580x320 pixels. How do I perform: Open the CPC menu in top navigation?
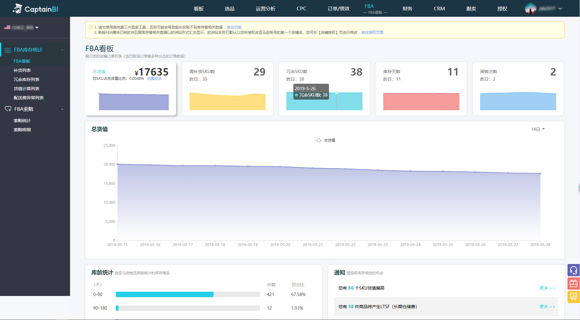(301, 9)
